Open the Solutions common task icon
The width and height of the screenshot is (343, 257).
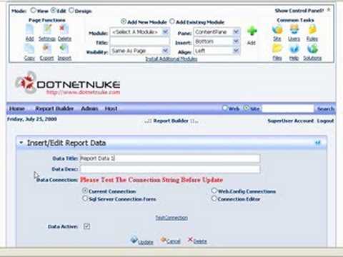(312, 49)
